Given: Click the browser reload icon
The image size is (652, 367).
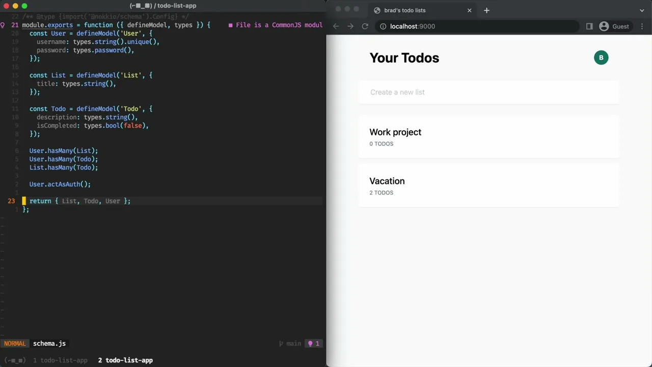Looking at the screenshot, I should pyautogui.click(x=365, y=27).
